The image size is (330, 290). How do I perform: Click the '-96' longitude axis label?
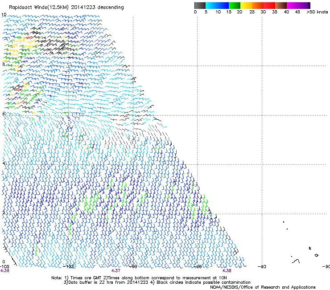(198, 267)
